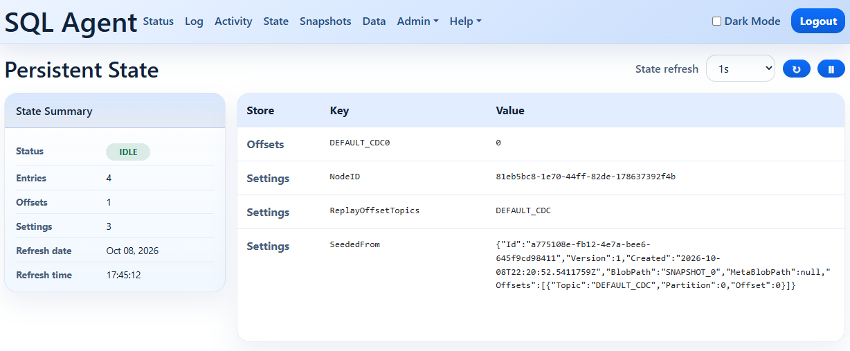This screenshot has height=351, width=850.
Task: Select the State nav item
Action: (x=275, y=21)
